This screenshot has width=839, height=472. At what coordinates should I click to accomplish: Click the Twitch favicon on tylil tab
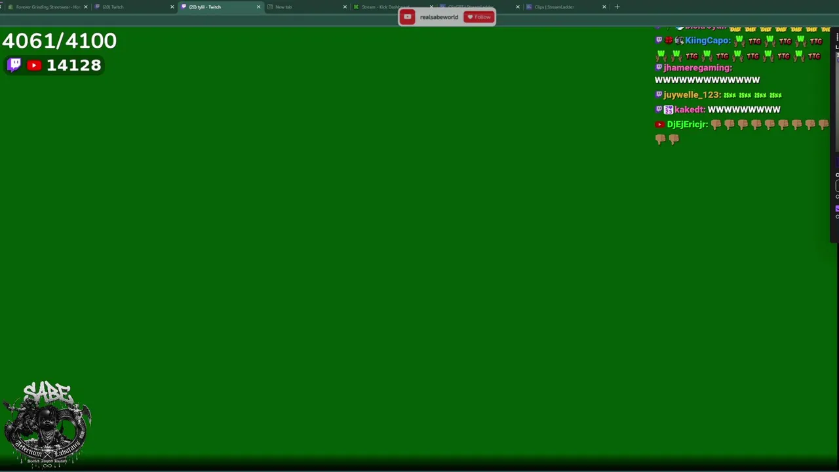pos(184,7)
